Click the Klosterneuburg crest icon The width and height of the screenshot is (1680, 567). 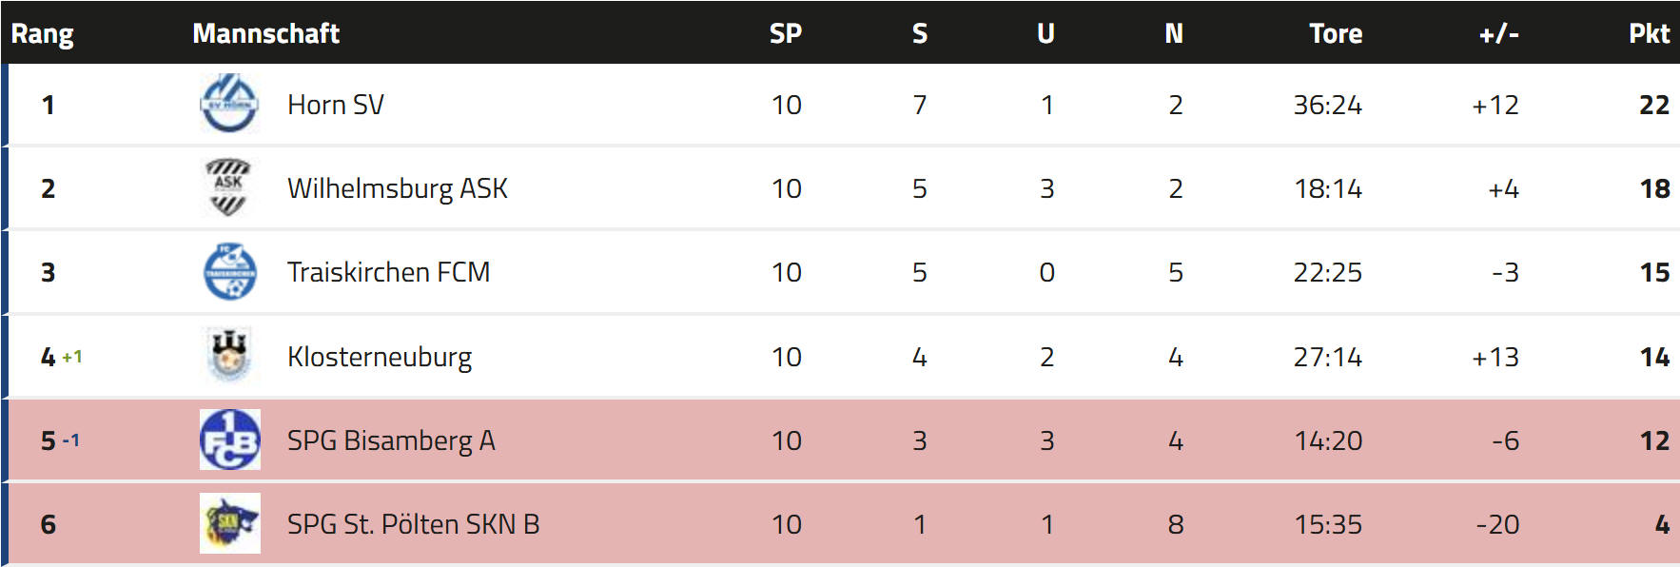coord(229,356)
